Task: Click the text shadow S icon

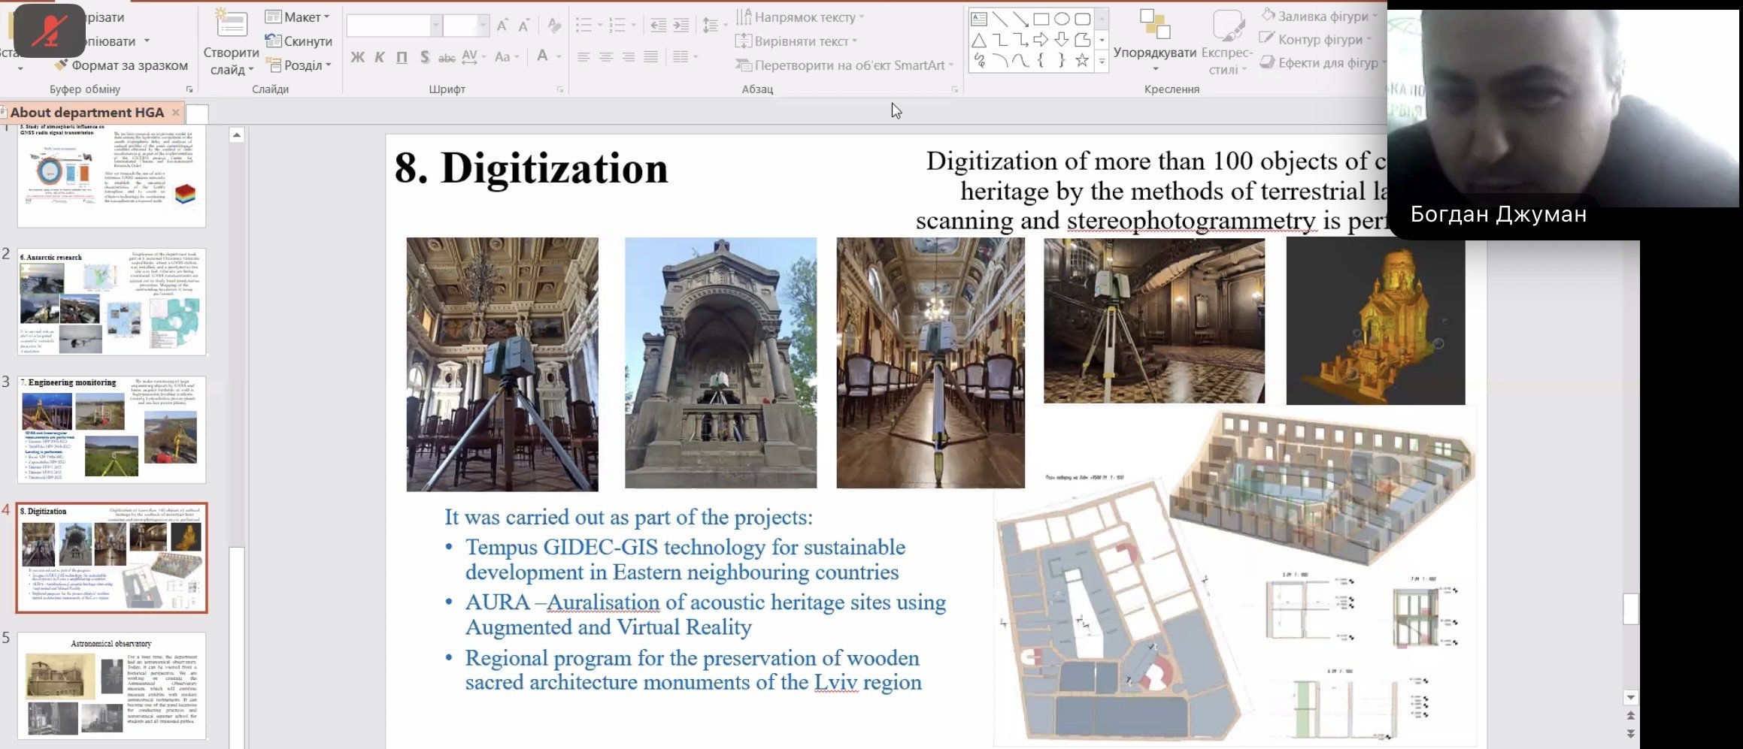Action: (425, 57)
